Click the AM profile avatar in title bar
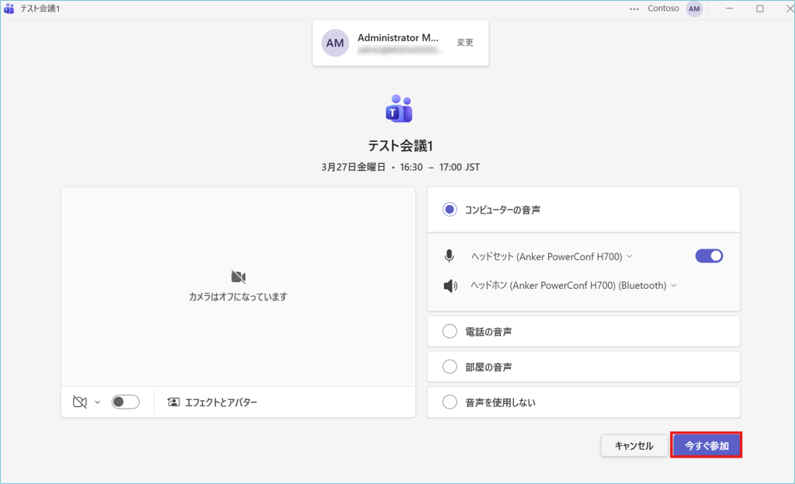 694,9
